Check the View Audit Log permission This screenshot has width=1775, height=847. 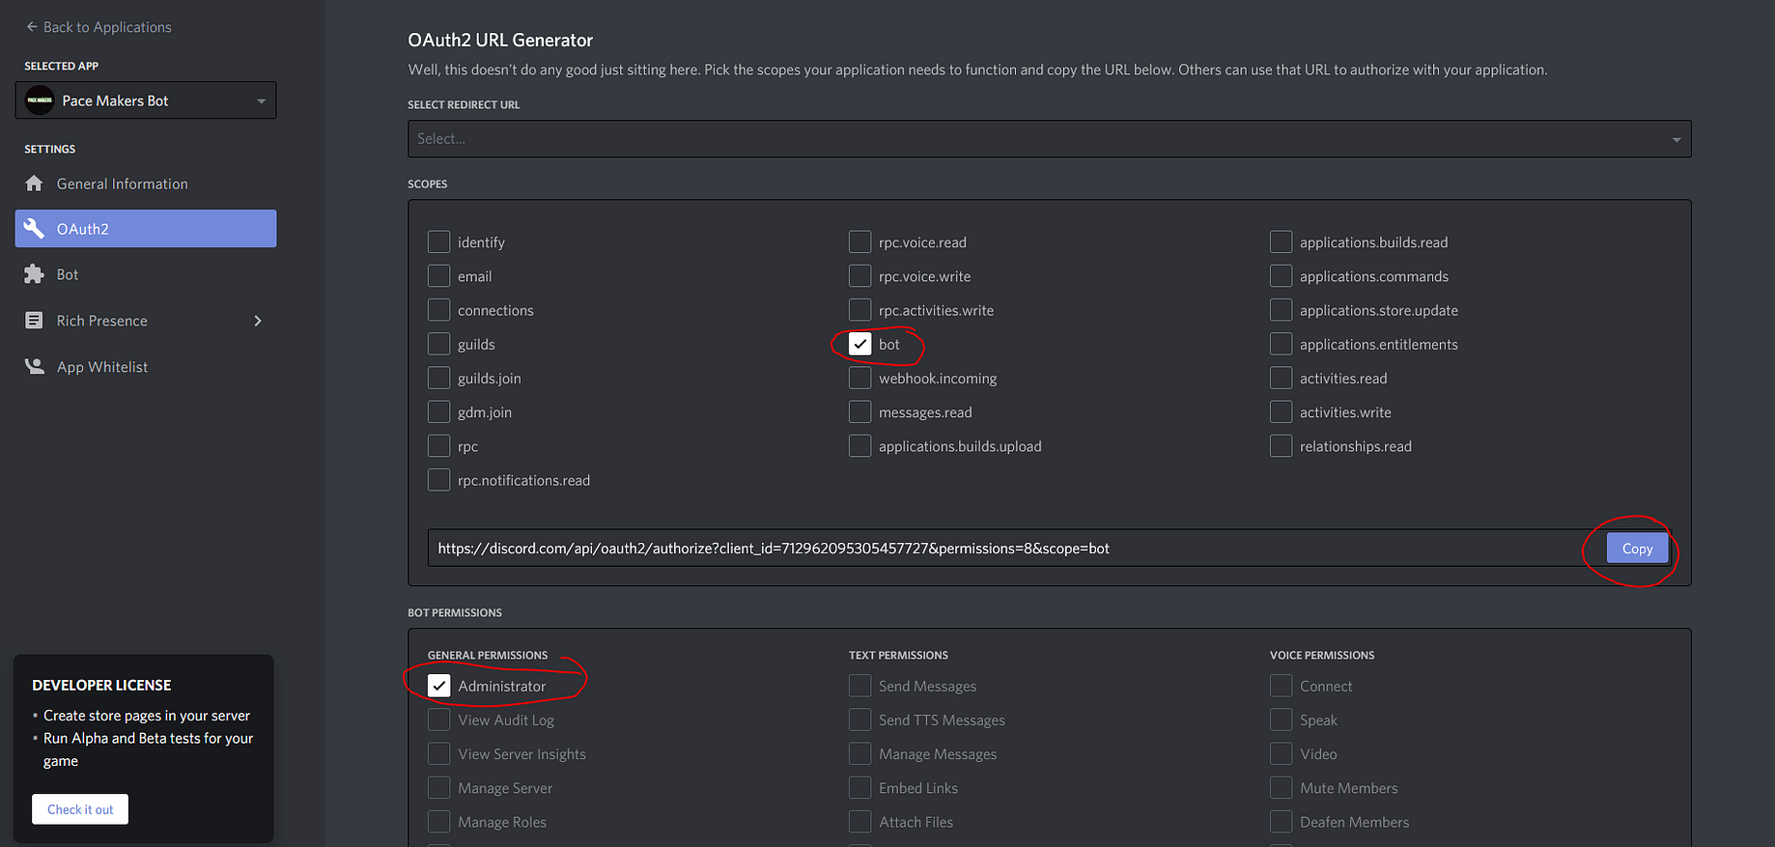point(439,720)
